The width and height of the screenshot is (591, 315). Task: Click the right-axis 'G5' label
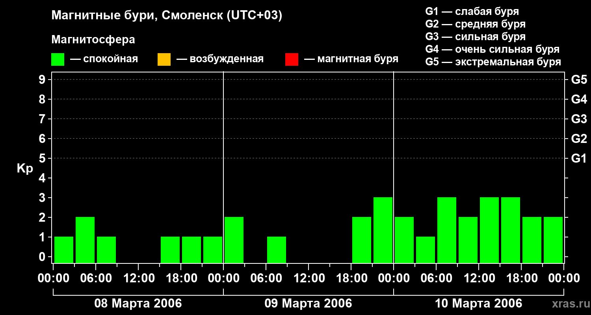[579, 80]
